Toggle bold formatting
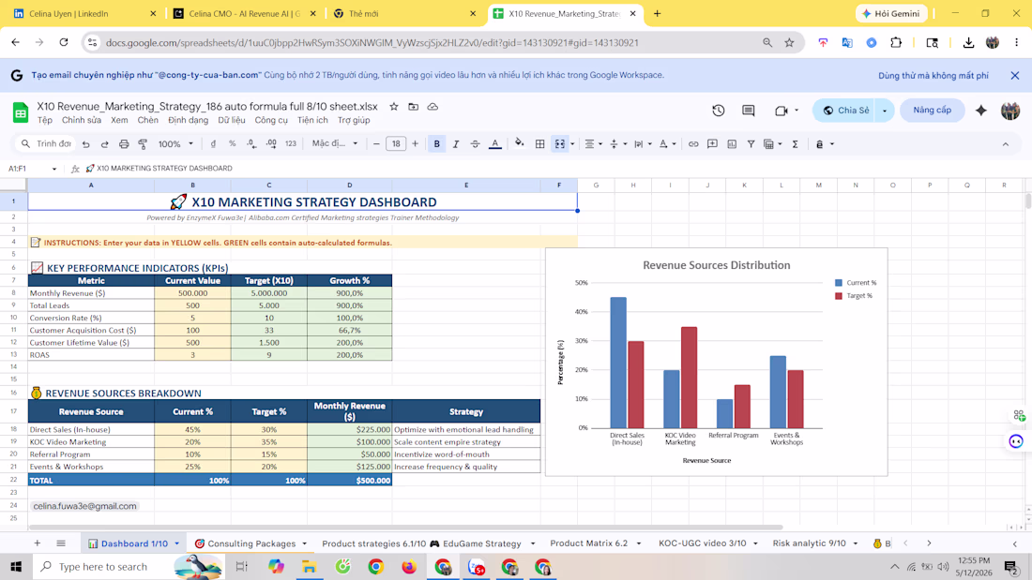The width and height of the screenshot is (1032, 580). (x=436, y=144)
